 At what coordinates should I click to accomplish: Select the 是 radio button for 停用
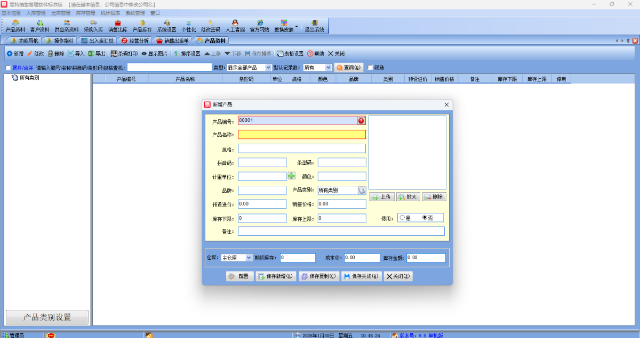pyautogui.click(x=402, y=218)
